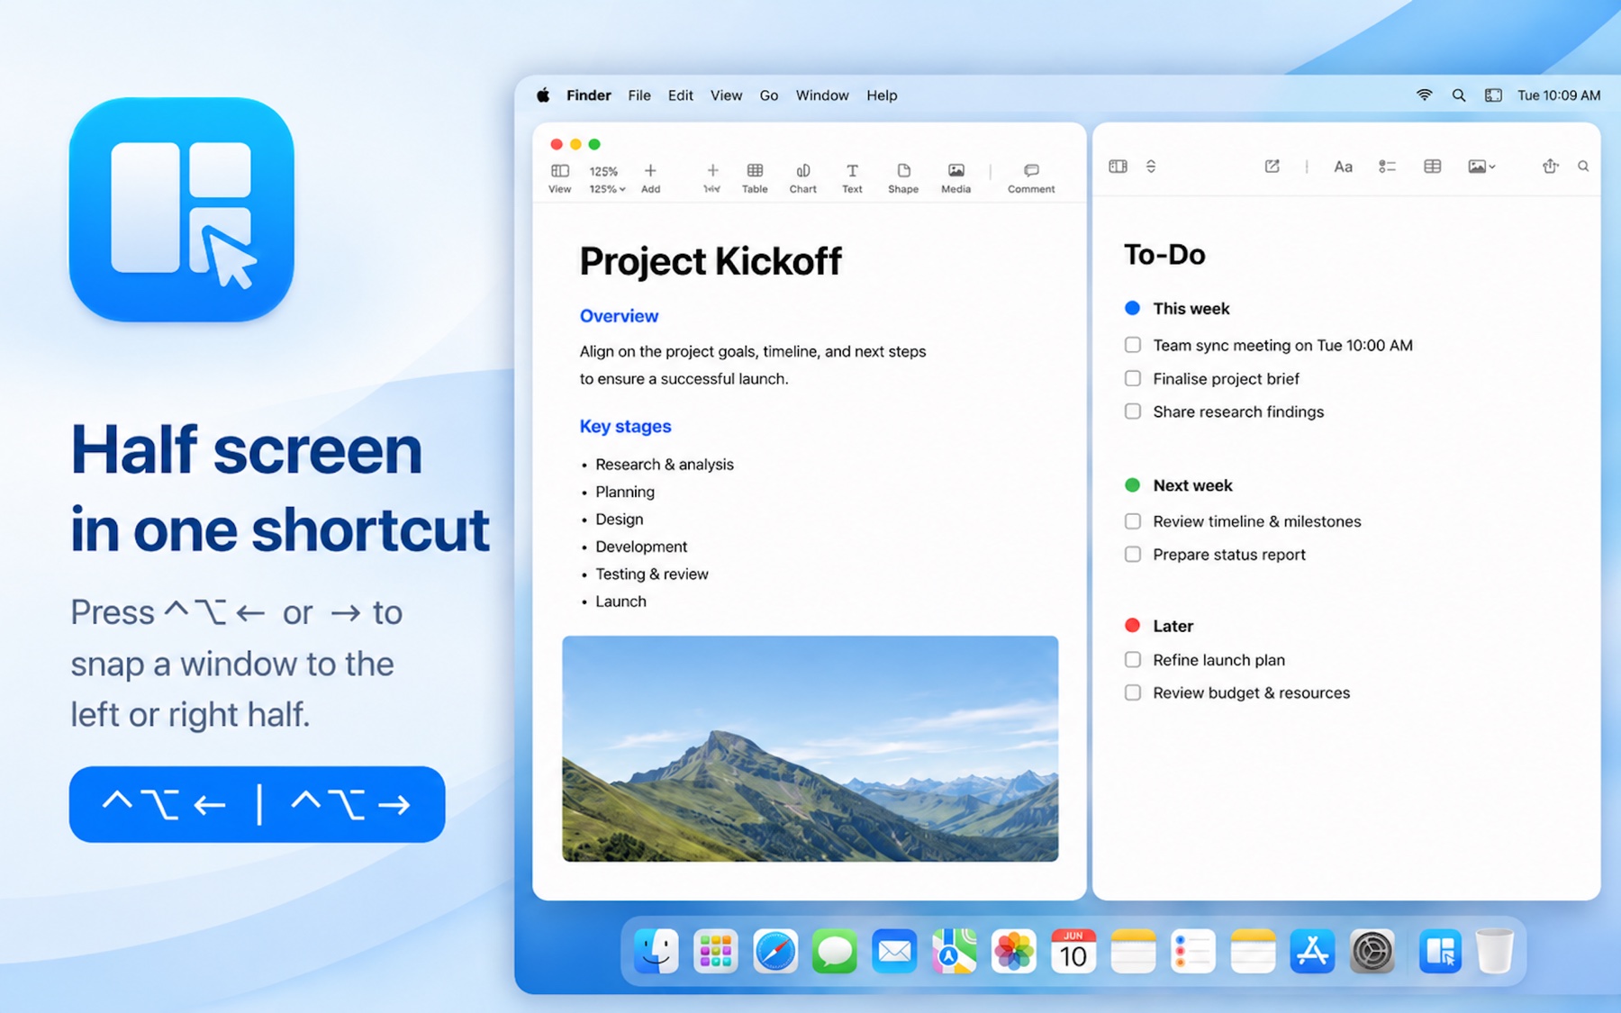This screenshot has height=1013, width=1621.
Task: Open Maps from the Dock
Action: (x=955, y=951)
